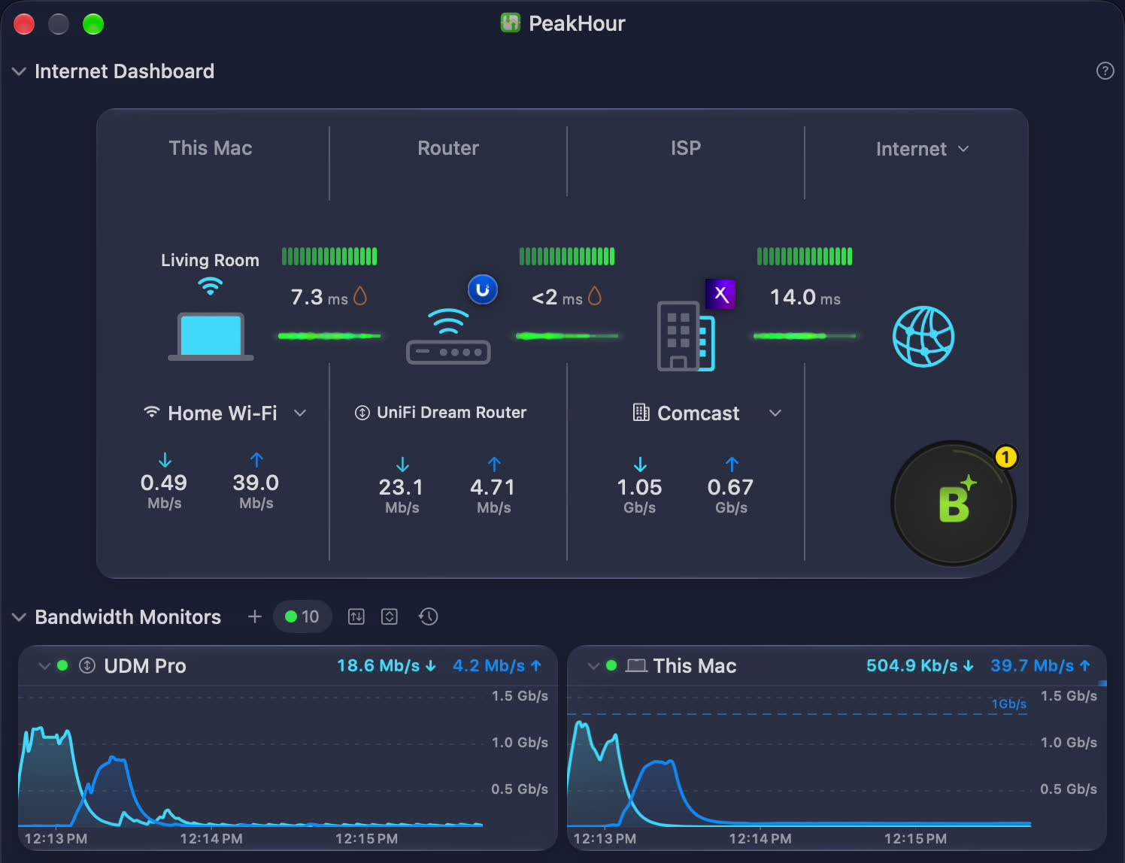Open the B grade score badge
The height and width of the screenshot is (863, 1125).
954,503
